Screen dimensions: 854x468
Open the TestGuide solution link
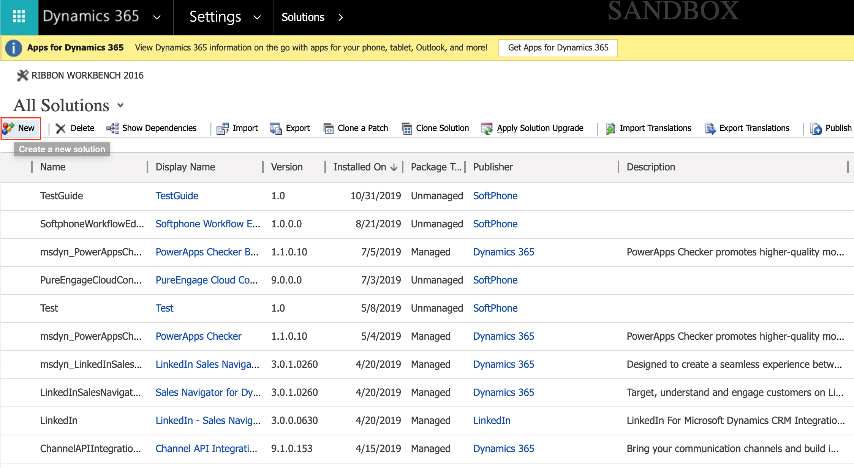coord(177,196)
